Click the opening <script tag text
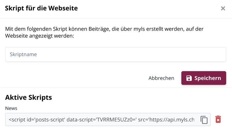Screen dimensions: 232x133 click(x=17, y=120)
